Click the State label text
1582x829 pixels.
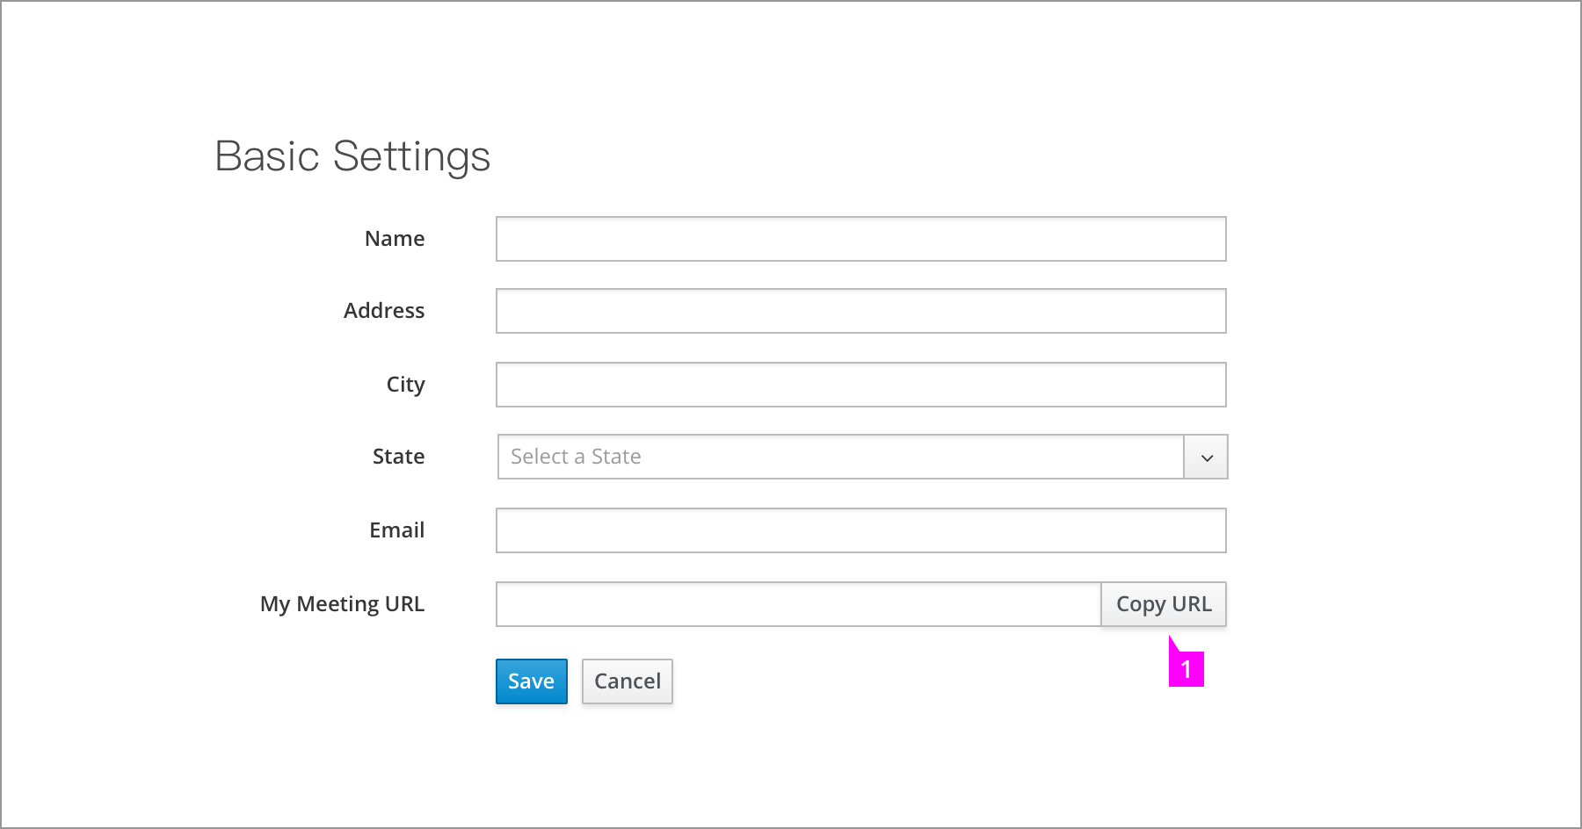pos(398,457)
